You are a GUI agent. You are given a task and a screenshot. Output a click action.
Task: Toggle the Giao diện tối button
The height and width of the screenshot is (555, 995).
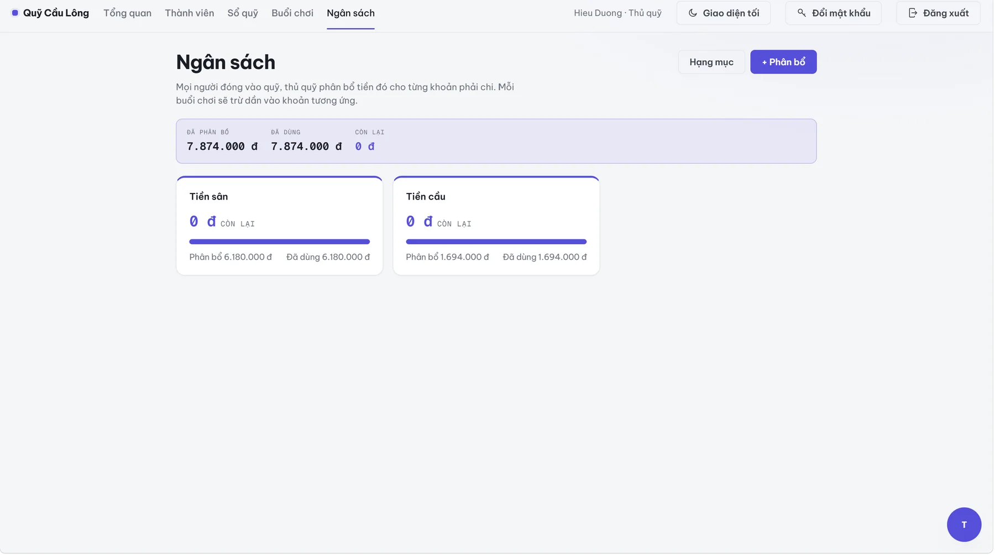(724, 13)
